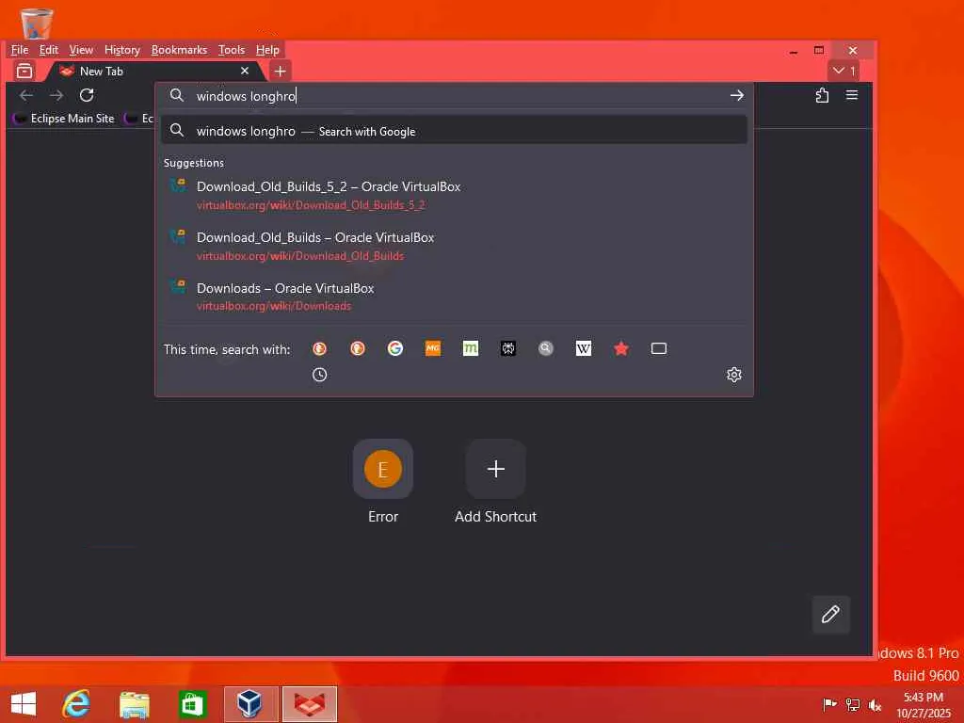Search with the black spider engine icon
This screenshot has height=723, width=964.
tap(507, 348)
